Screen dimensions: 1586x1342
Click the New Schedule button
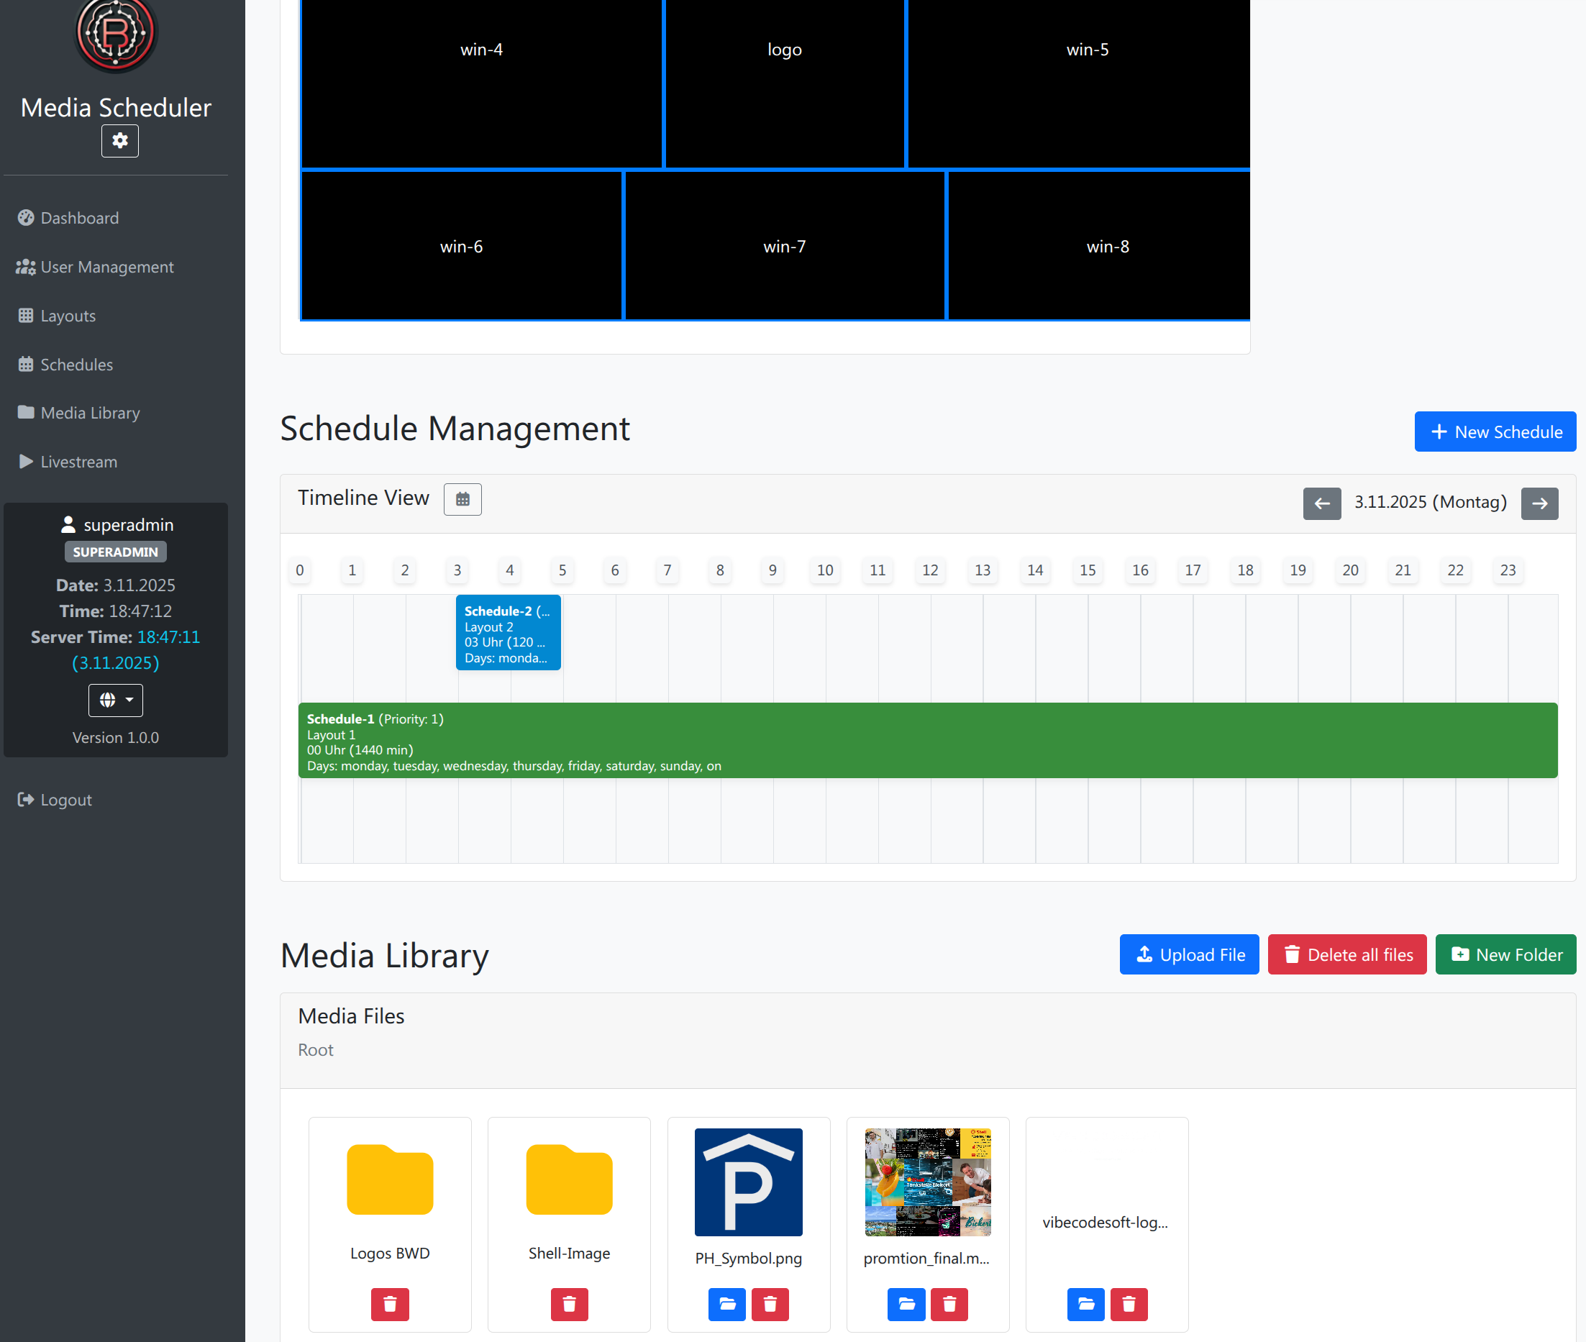(x=1495, y=432)
